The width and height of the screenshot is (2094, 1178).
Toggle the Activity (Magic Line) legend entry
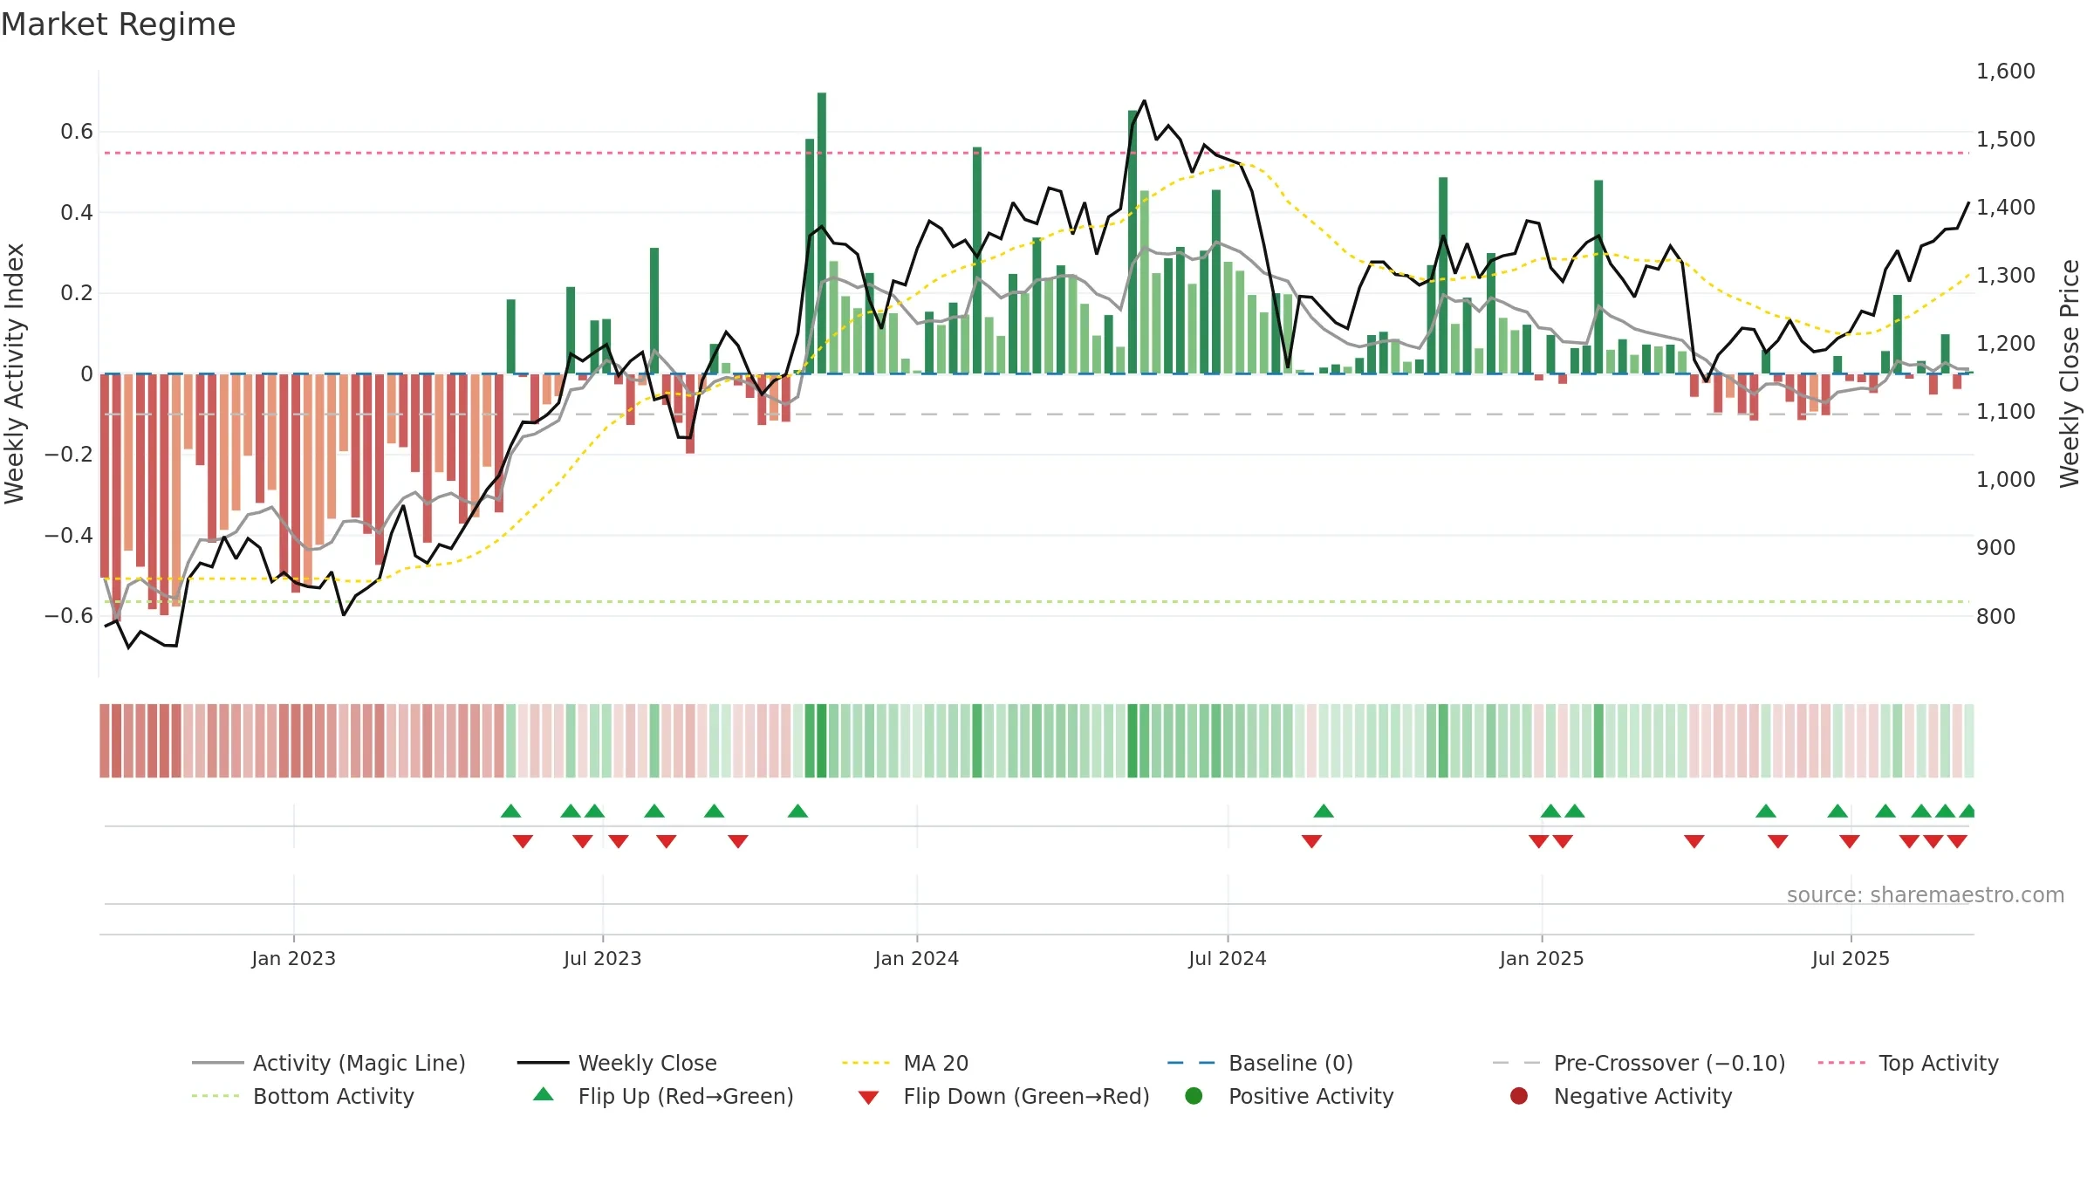(x=329, y=1063)
